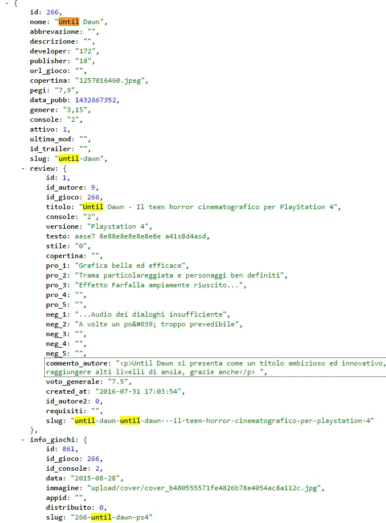Select the nome value "Until Dawn"
Viewport: 386px width, 523px height.
[79, 22]
